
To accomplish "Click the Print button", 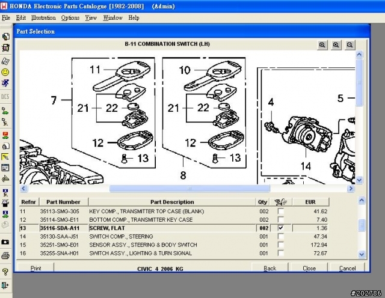I will 36,268.
